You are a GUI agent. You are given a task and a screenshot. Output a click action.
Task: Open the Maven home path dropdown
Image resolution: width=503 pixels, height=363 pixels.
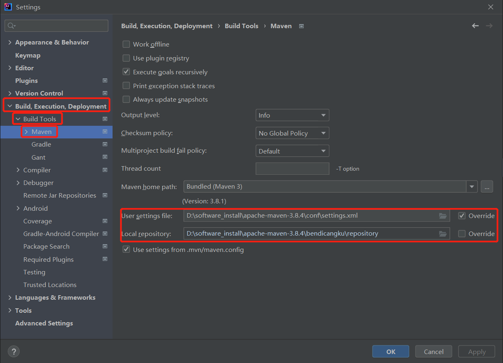point(472,187)
